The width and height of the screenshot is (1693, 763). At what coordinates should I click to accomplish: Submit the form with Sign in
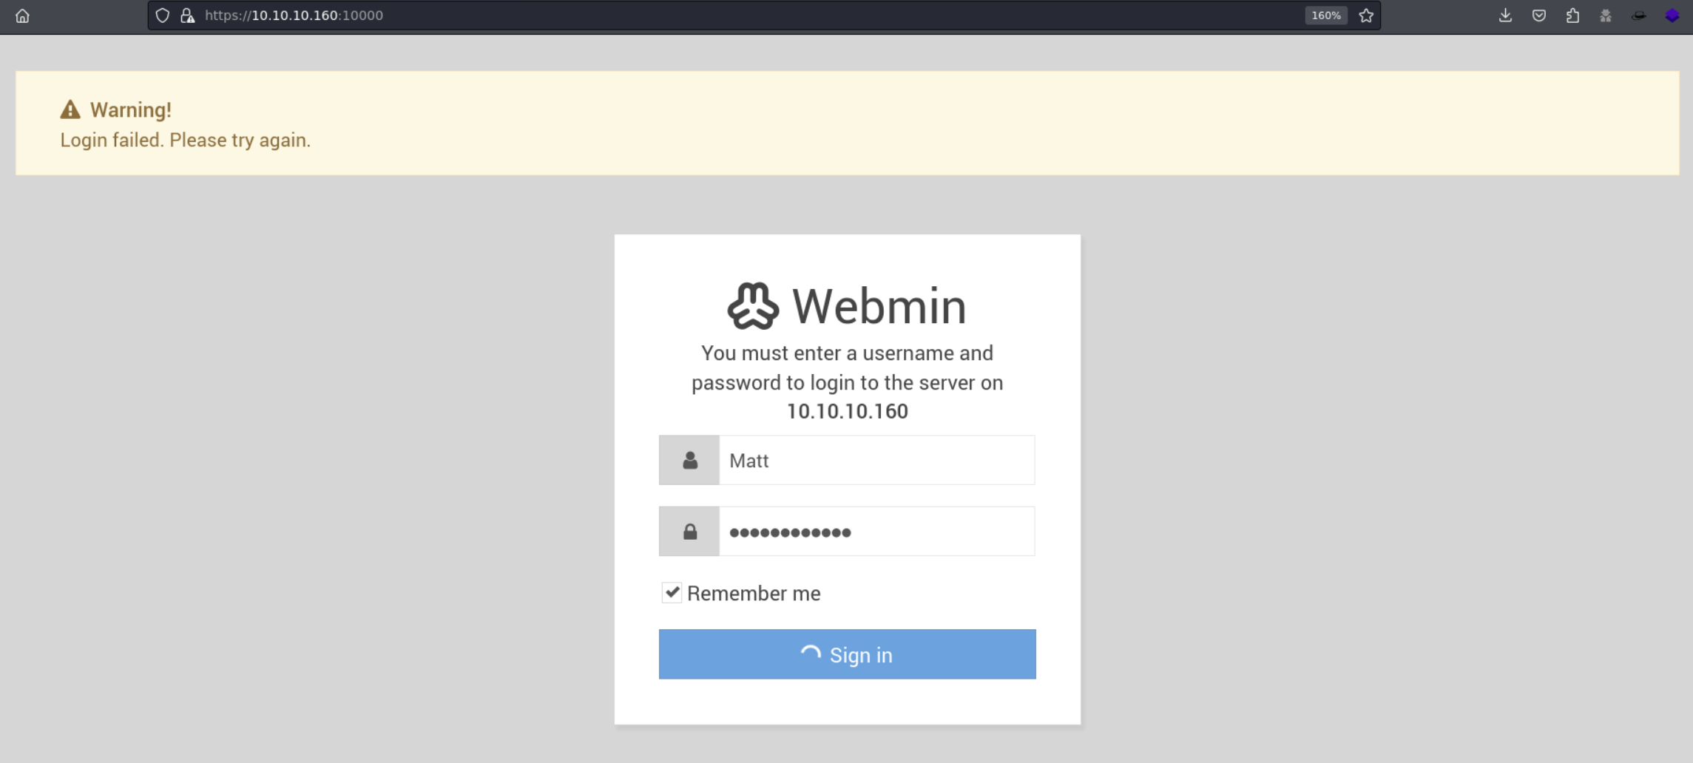tap(848, 654)
